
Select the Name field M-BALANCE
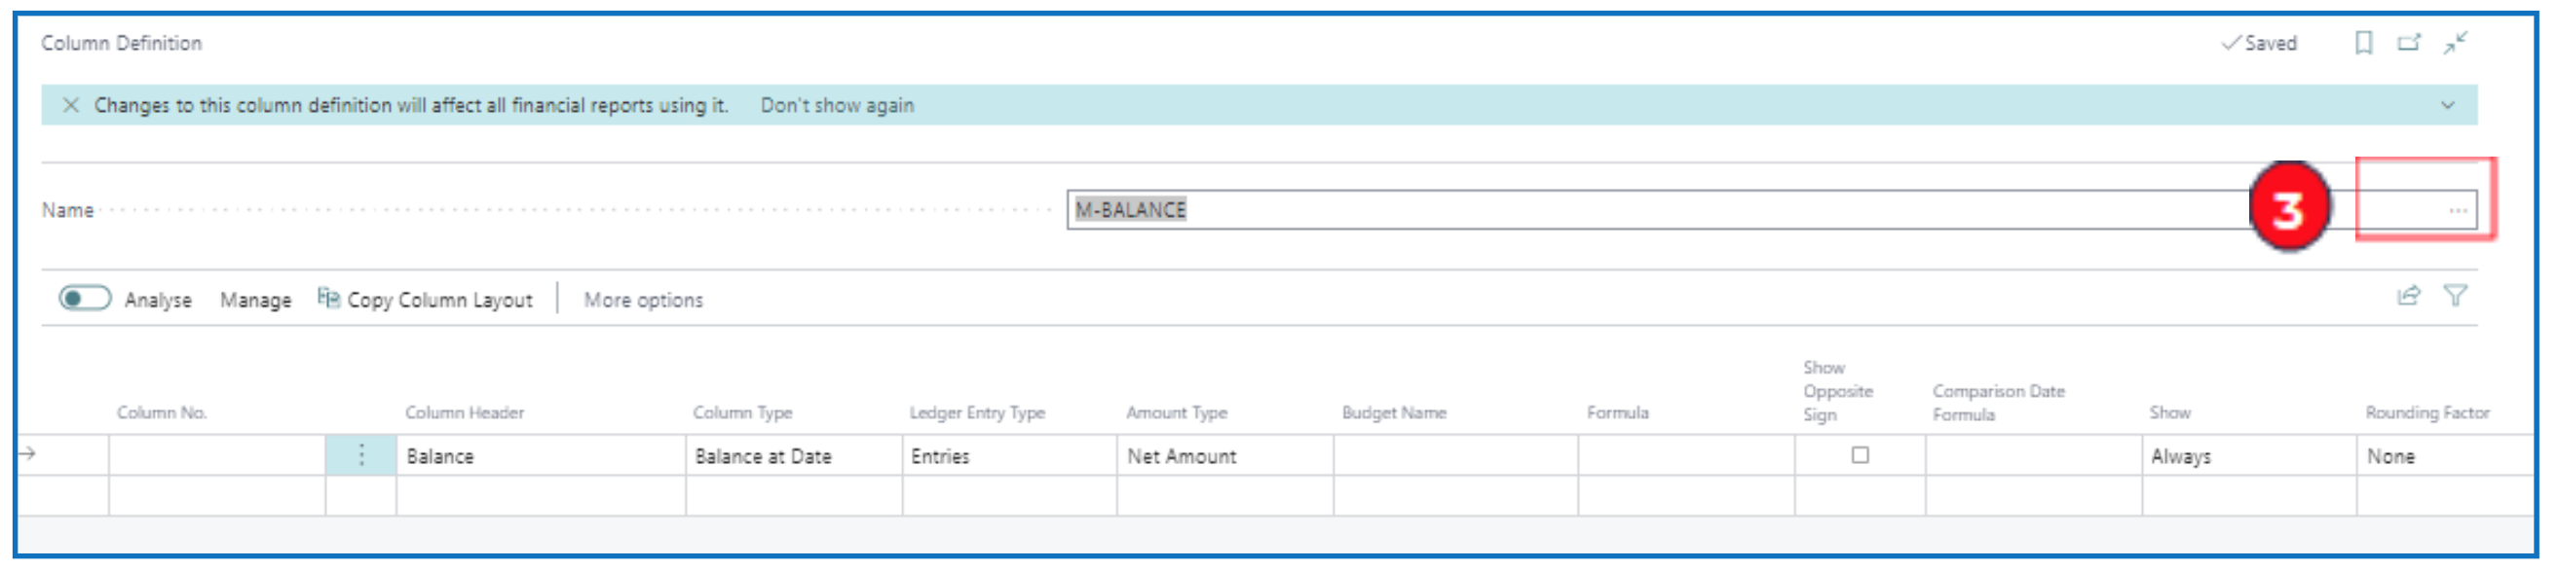[x=1589, y=210]
